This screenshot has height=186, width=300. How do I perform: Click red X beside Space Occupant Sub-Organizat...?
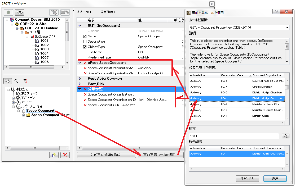click(85, 105)
